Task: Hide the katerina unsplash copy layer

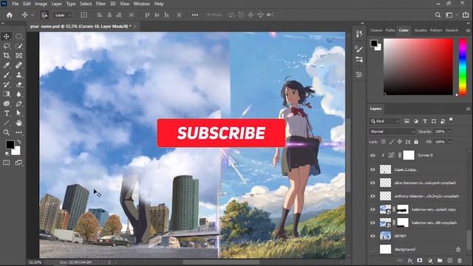Action: click(x=372, y=209)
